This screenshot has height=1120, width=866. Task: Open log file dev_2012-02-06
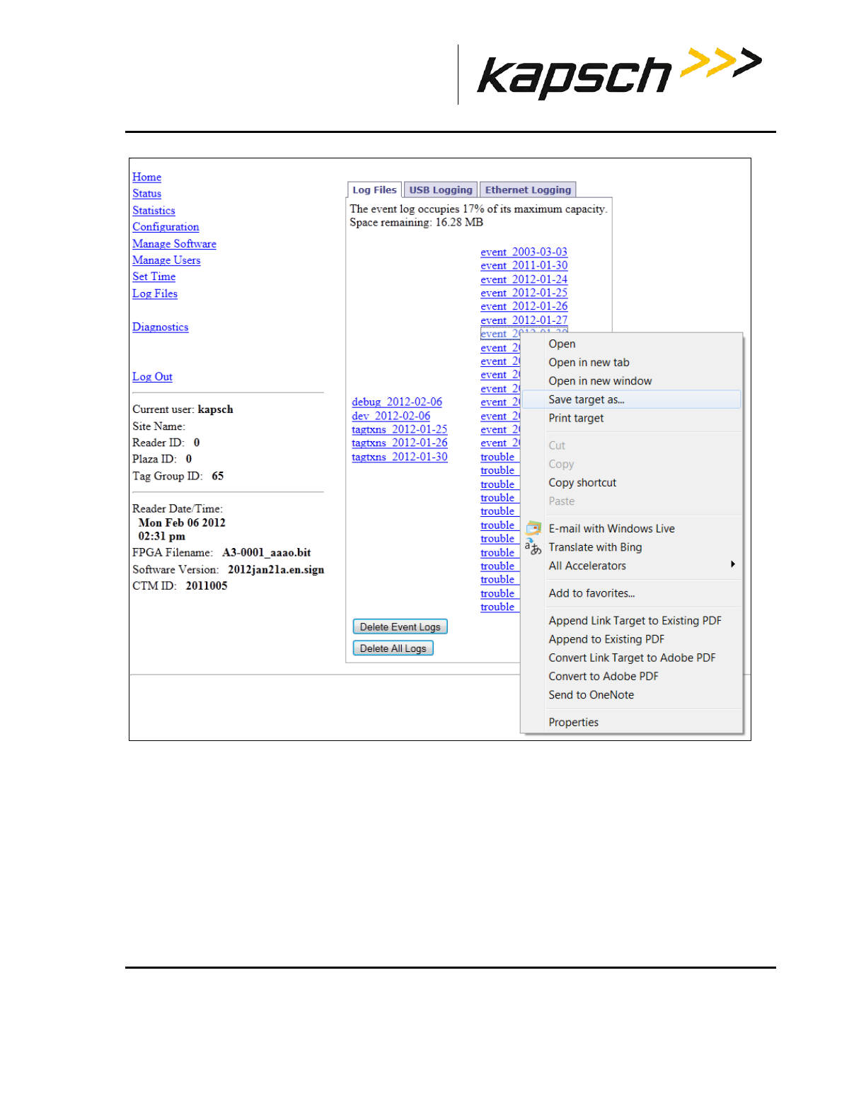391,416
